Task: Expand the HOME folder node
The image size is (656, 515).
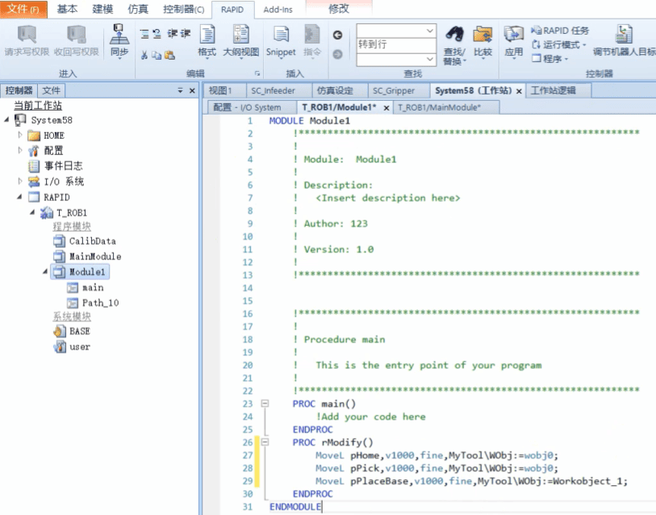Action: click(x=19, y=135)
